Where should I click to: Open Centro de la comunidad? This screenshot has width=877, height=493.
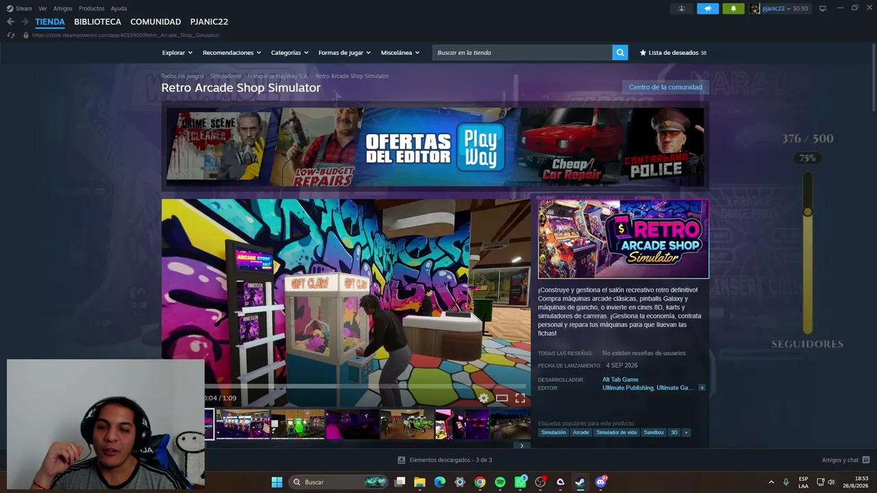(x=665, y=87)
